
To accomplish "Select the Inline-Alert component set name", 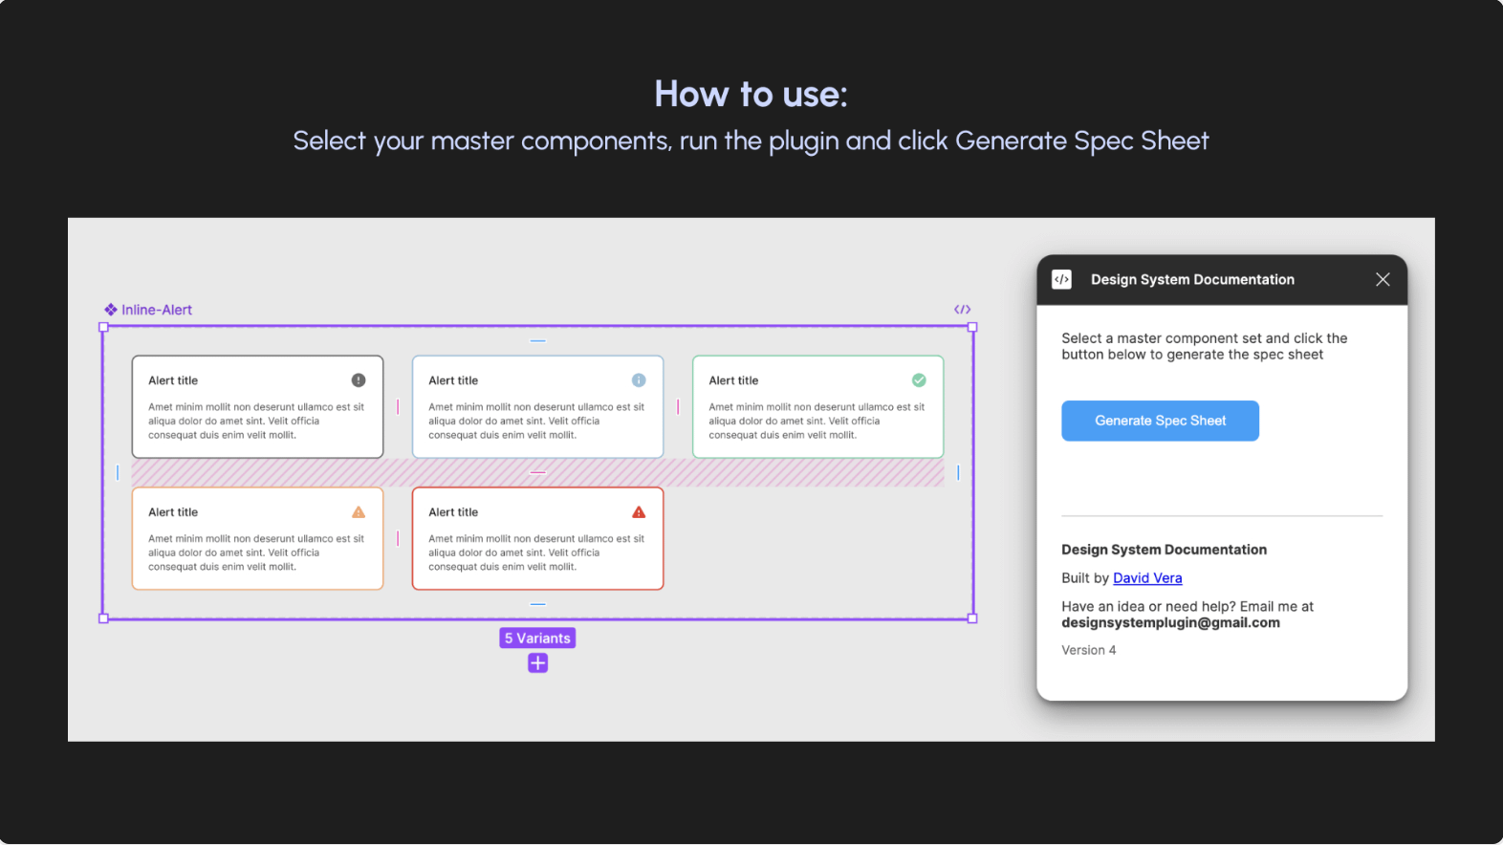I will [x=157, y=310].
